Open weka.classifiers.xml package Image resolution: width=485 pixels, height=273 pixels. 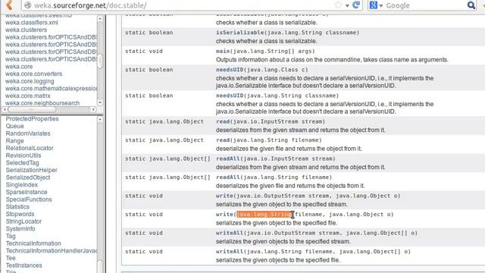32,22
